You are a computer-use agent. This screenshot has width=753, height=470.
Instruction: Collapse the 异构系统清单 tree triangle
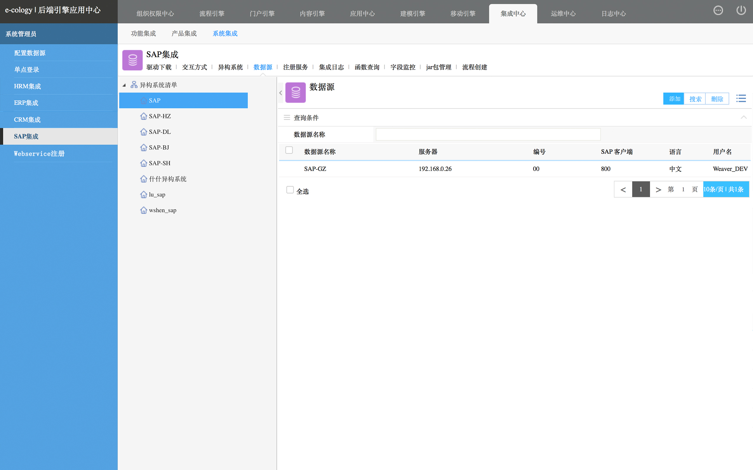124,85
